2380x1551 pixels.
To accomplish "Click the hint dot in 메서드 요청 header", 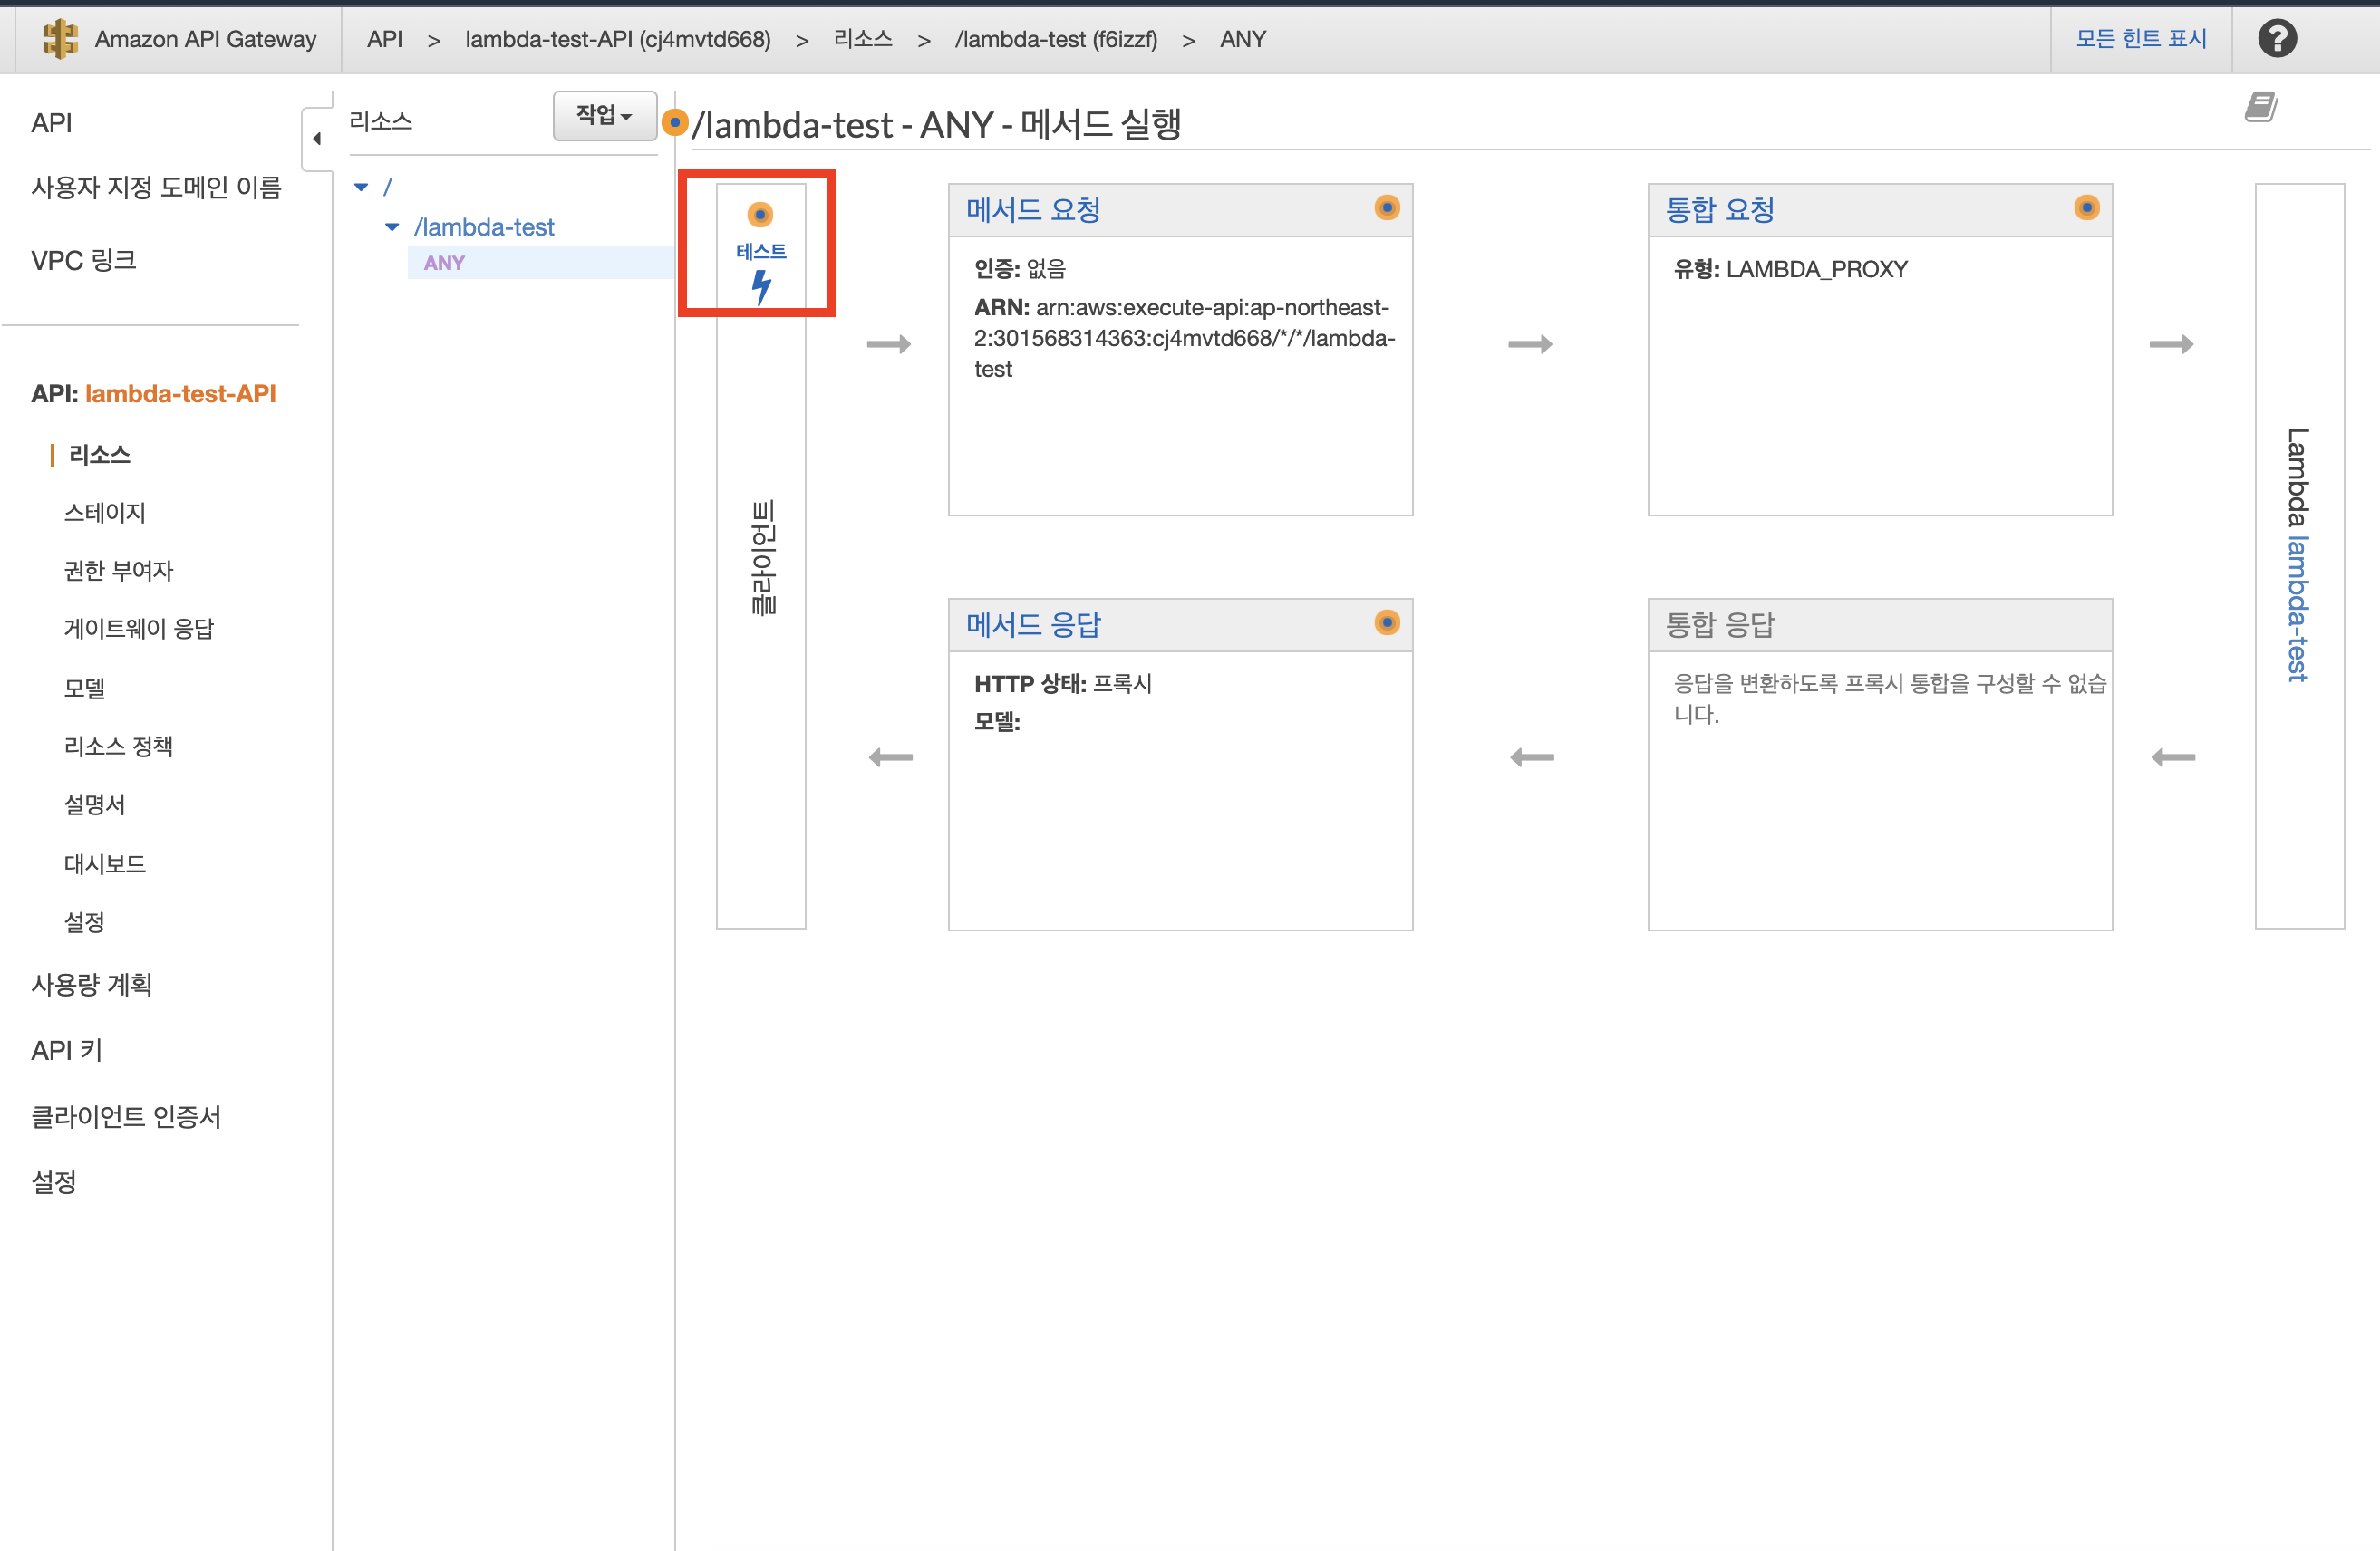I will tap(1387, 207).
